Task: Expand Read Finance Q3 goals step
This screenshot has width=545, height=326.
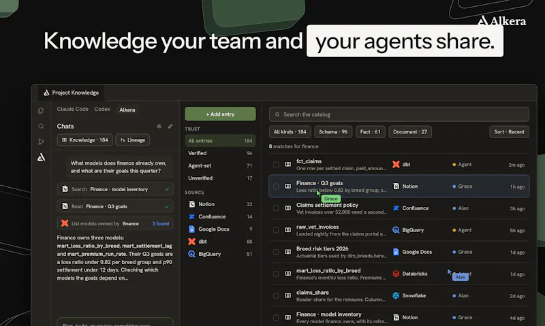Action: point(115,206)
